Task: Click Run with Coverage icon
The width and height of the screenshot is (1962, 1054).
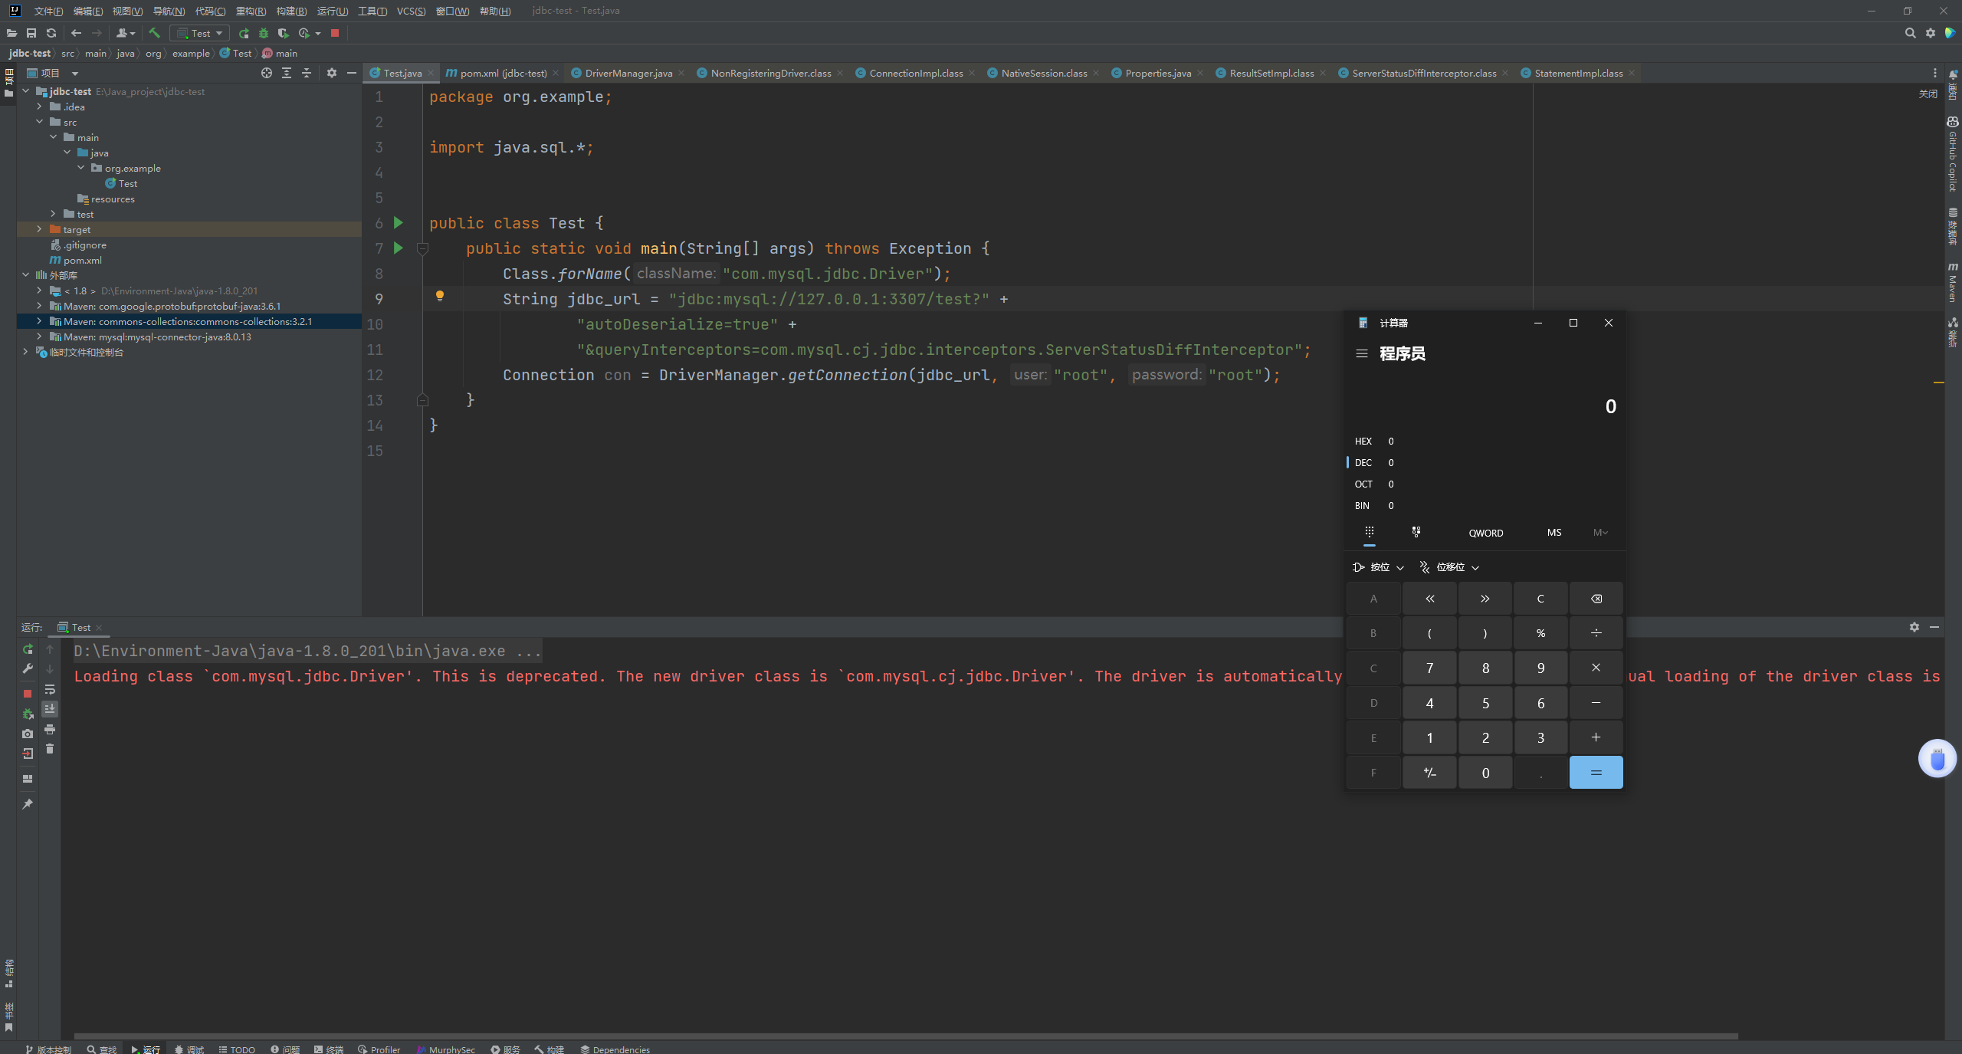Action: coord(283,33)
